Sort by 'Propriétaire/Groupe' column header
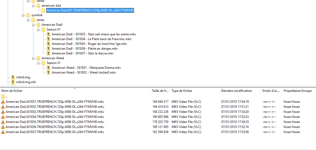Image resolution: width=316 pixels, height=150 pixels. click(299, 91)
